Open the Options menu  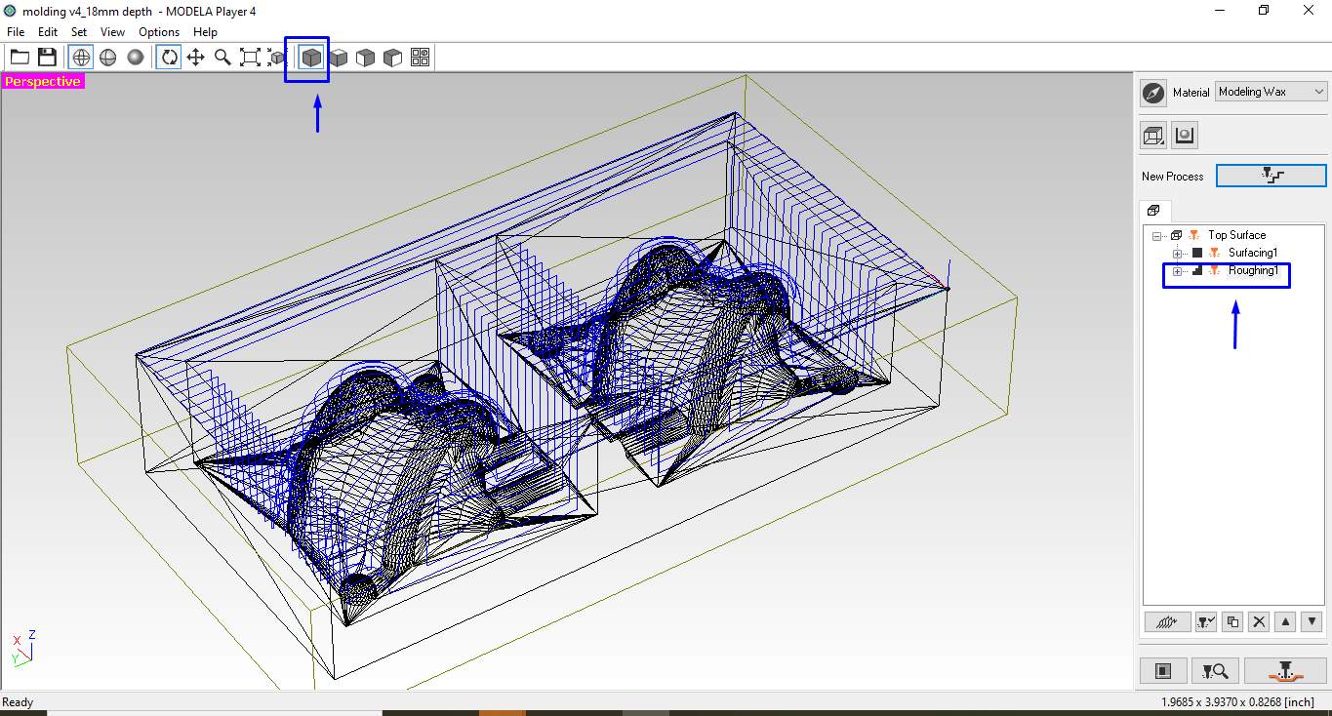(x=159, y=32)
